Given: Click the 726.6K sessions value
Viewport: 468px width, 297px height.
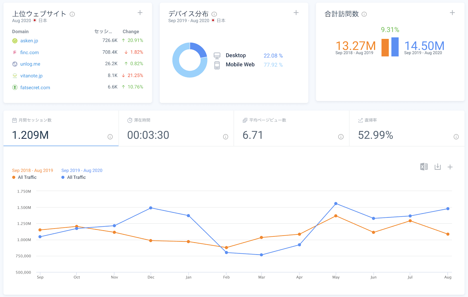Looking at the screenshot, I should [110, 40].
